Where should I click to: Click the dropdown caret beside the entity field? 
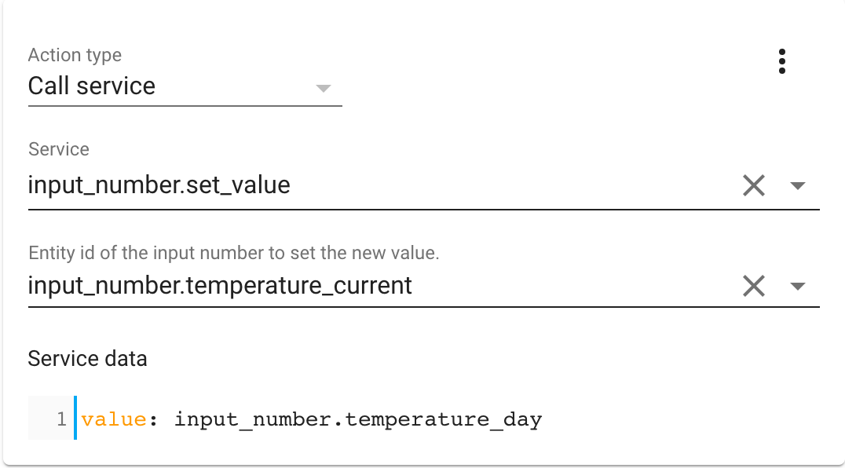click(798, 286)
